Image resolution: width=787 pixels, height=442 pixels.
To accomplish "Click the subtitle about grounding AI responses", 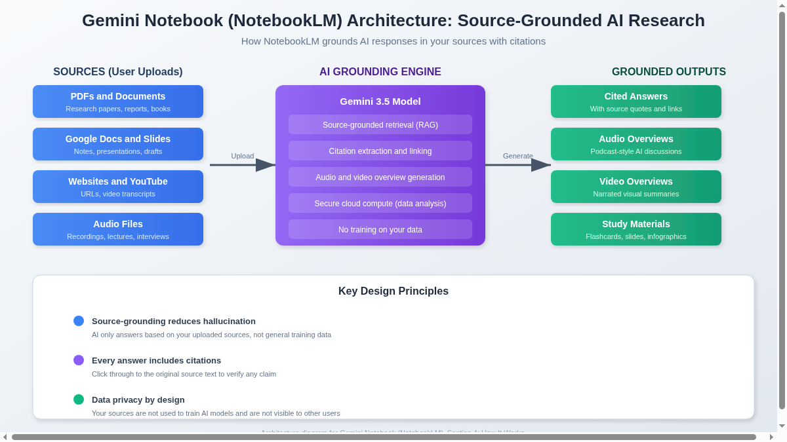I will click(393, 41).
